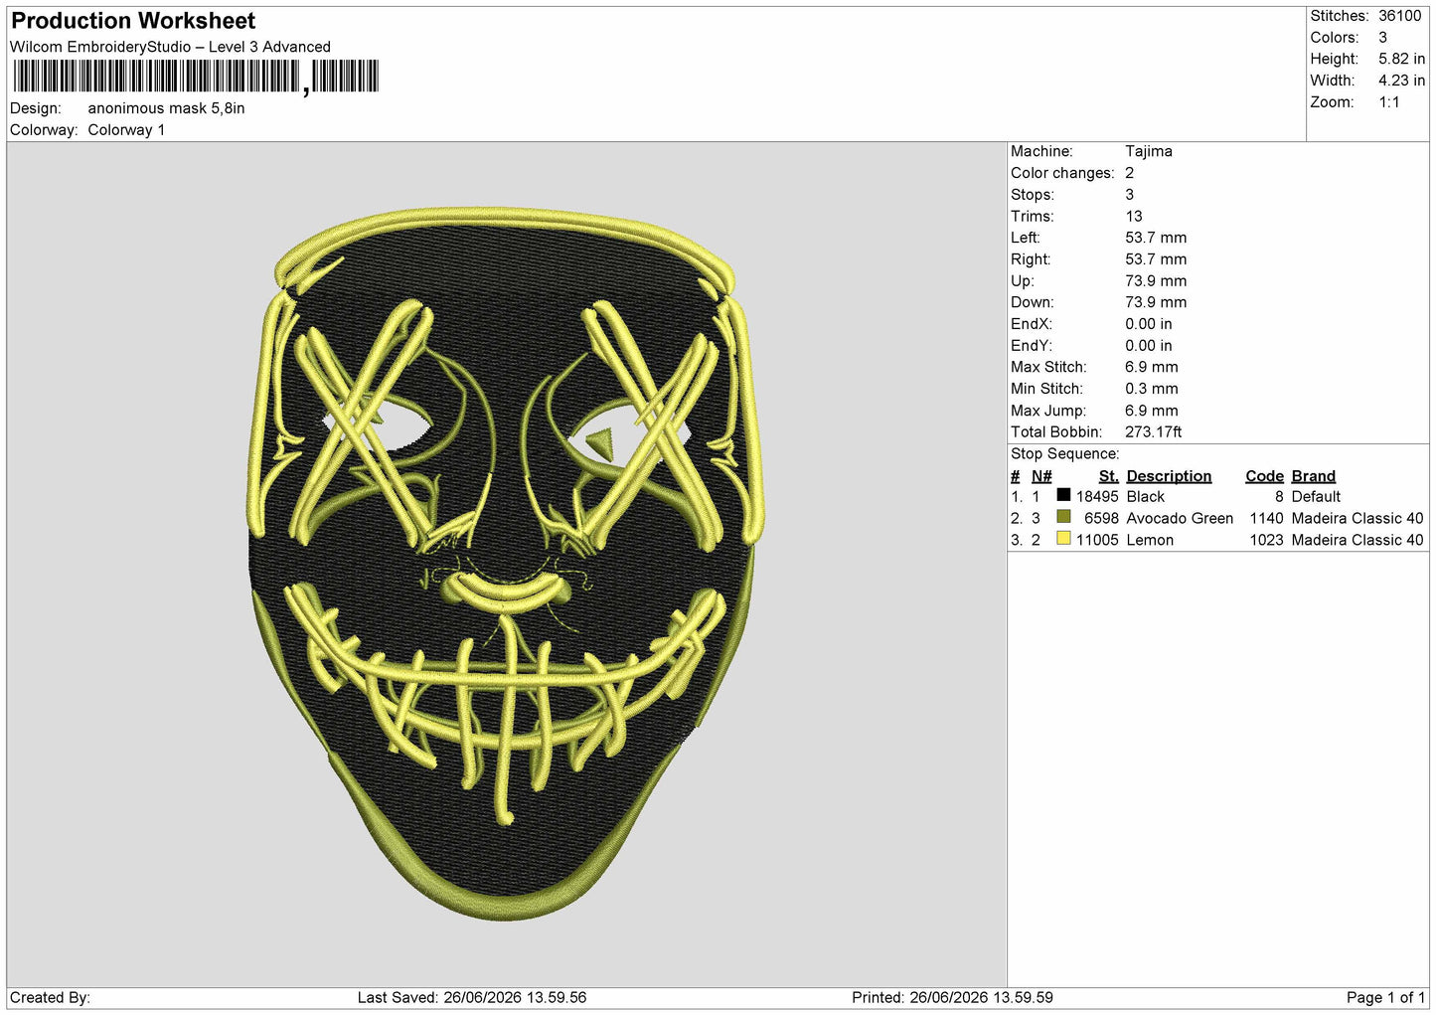The height and width of the screenshot is (1015, 1436).
Task: Click the 'Page 1 of 1' indicator
Action: click(1385, 997)
